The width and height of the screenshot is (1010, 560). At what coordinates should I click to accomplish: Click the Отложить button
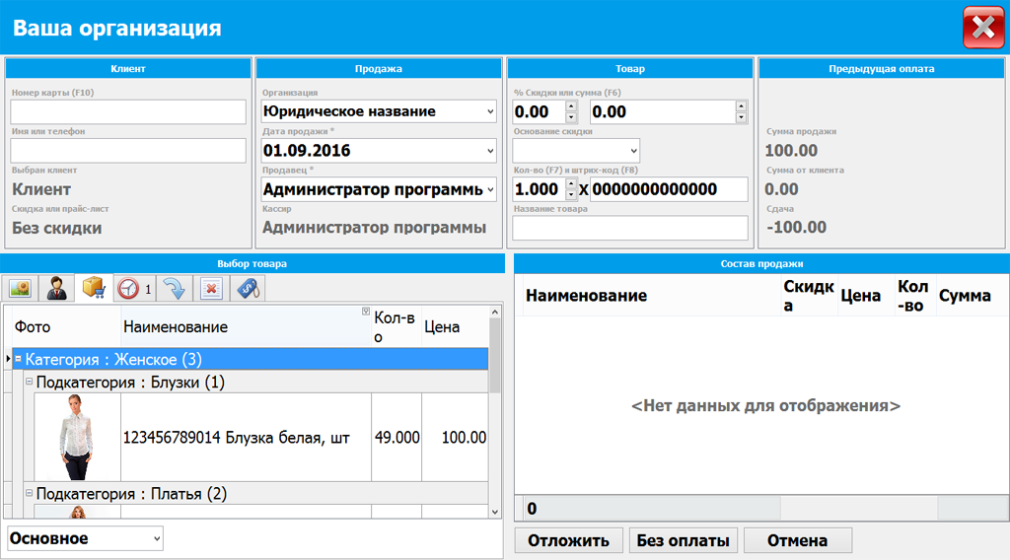[569, 540]
